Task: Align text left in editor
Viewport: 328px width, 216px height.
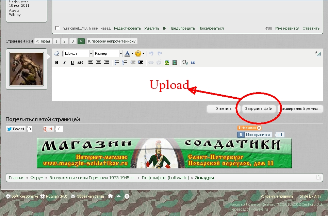Action: click(x=91, y=62)
